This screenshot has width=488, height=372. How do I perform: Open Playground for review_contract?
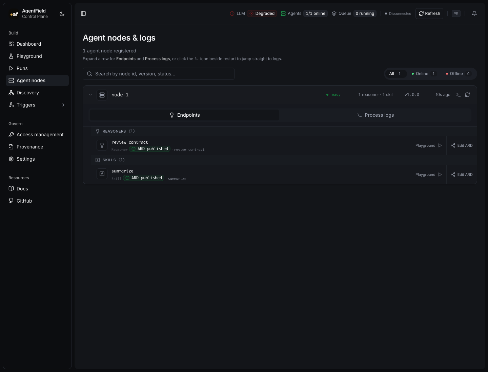coord(429,145)
